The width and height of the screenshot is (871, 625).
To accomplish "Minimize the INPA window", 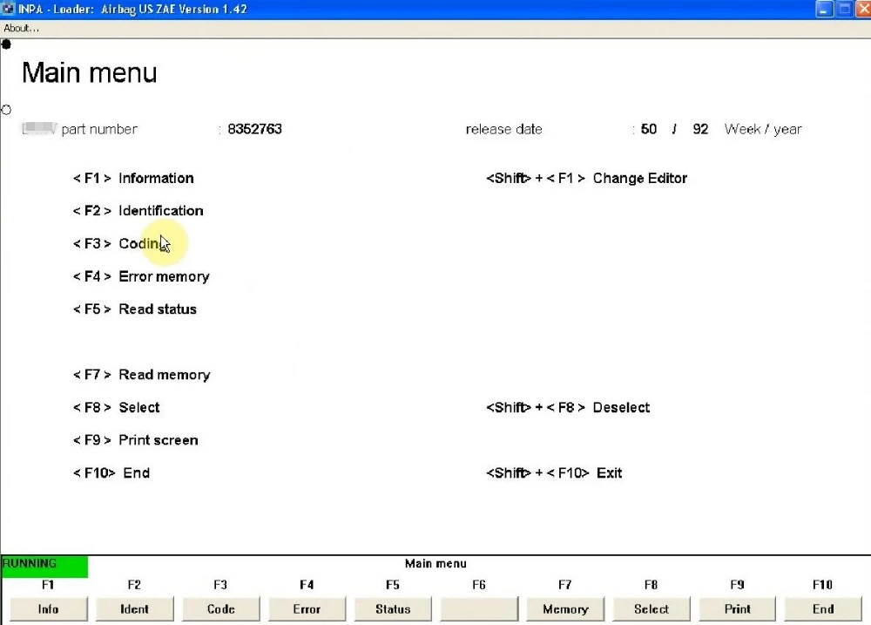I will click(824, 9).
